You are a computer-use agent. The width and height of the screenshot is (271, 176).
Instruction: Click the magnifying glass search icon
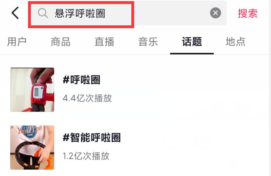(x=43, y=13)
